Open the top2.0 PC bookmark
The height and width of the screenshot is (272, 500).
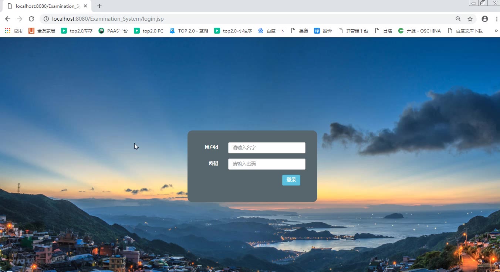149,31
